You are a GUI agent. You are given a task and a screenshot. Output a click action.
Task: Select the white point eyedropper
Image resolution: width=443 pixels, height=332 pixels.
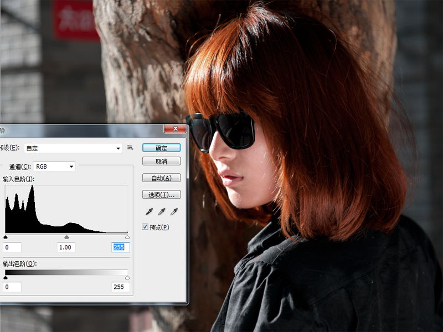pyautogui.click(x=174, y=211)
